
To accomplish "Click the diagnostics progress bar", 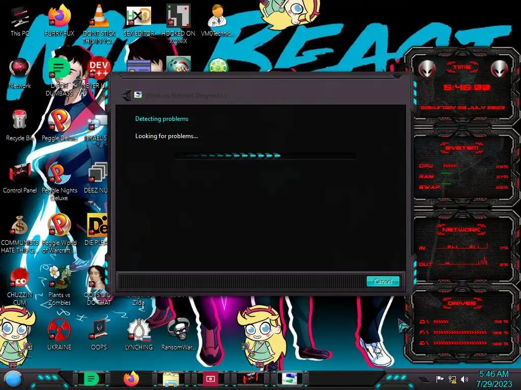I will point(265,155).
